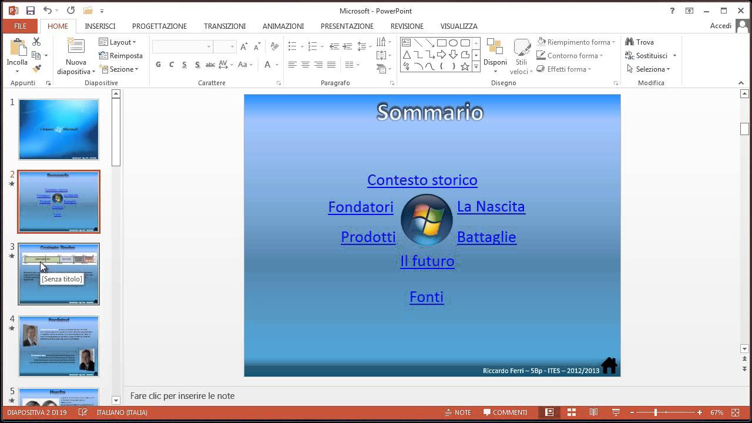This screenshot has height=423, width=752.
Task: Click Reimposta to reset slide
Action: tap(120, 55)
